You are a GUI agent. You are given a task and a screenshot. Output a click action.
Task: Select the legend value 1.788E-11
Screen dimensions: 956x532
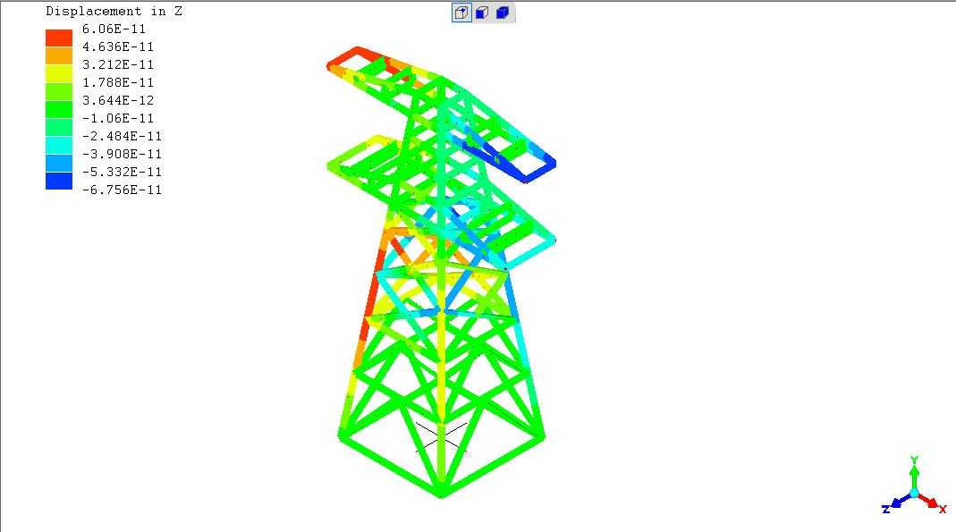click(x=118, y=82)
